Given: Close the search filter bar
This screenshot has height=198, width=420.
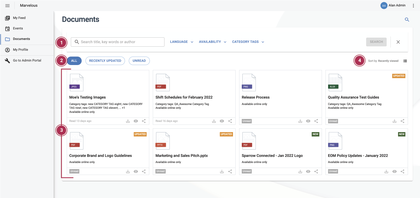Looking at the screenshot, I should [398, 42].
